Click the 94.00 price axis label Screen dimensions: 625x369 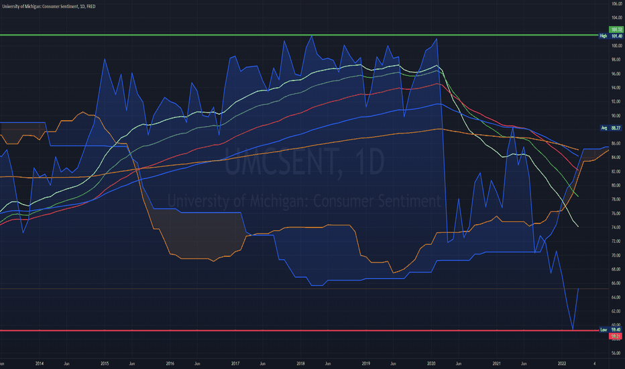coord(617,88)
